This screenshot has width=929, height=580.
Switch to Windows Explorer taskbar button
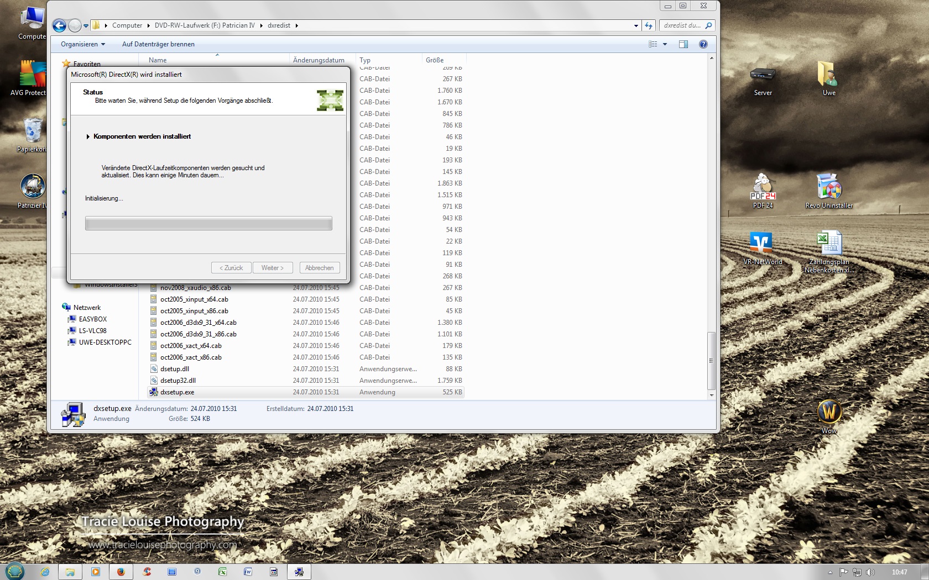point(70,572)
